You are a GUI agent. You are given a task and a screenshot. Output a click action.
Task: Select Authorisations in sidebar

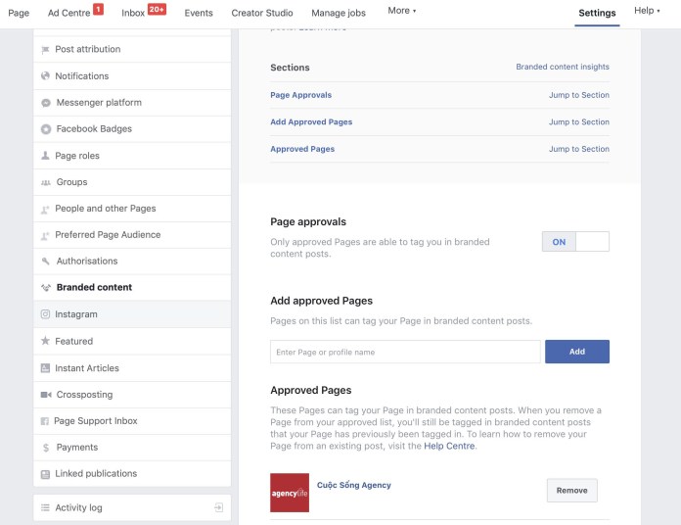pyautogui.click(x=132, y=262)
